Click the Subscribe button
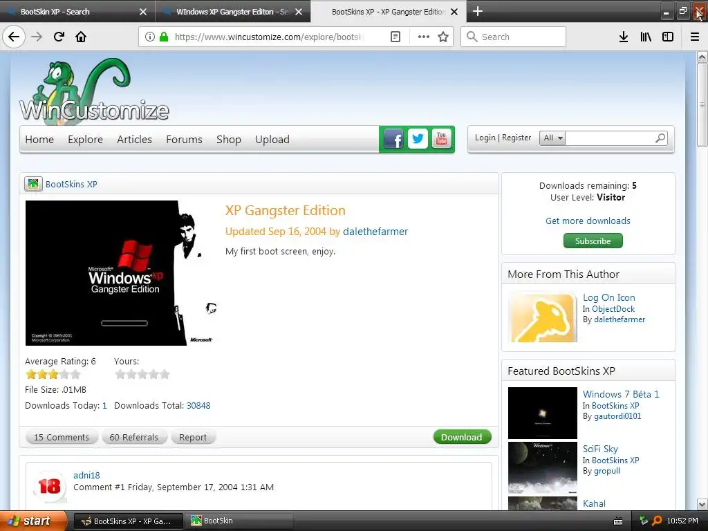Image resolution: width=708 pixels, height=531 pixels. 593,241
